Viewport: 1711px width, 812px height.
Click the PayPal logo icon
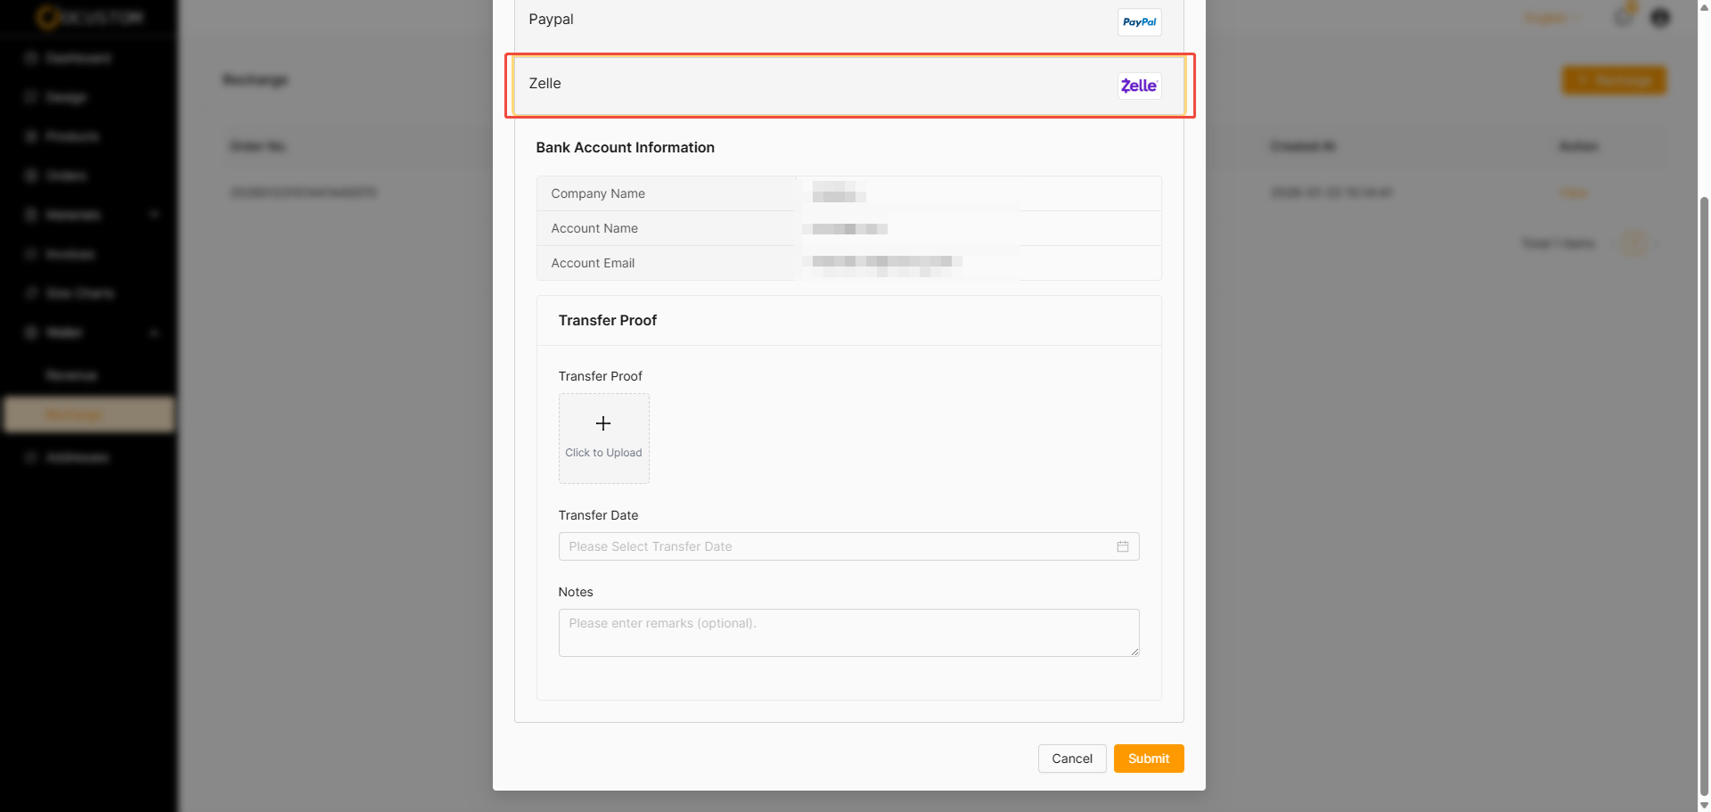[1139, 22]
